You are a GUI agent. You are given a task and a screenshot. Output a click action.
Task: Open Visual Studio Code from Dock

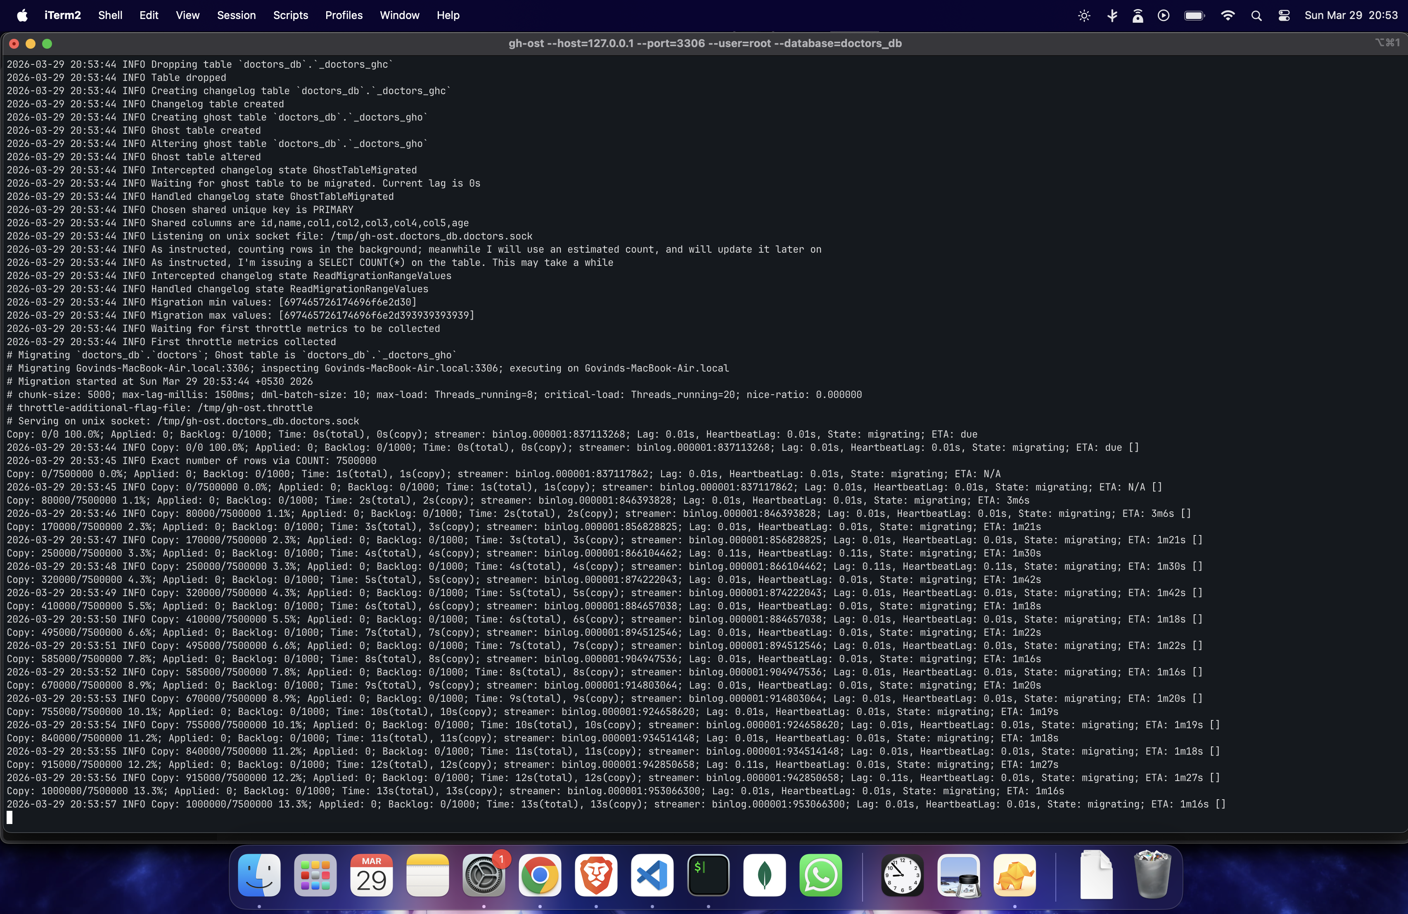tap(652, 875)
